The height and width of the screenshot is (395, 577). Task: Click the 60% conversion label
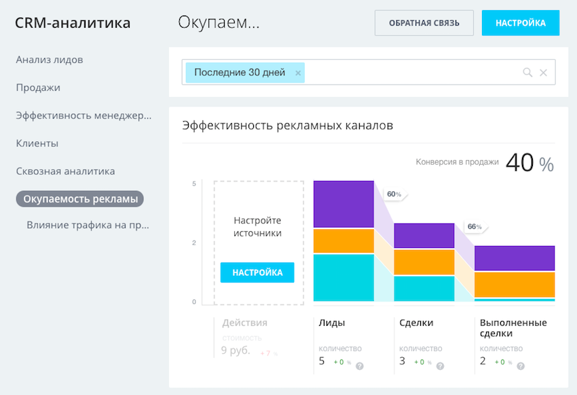click(394, 194)
